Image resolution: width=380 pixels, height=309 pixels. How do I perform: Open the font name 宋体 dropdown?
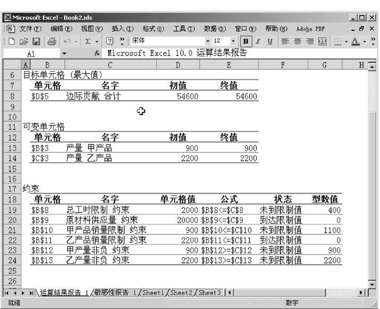(207, 41)
